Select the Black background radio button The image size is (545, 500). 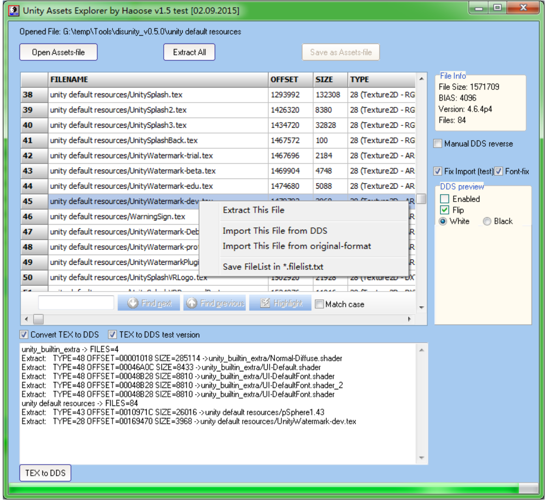point(487,221)
